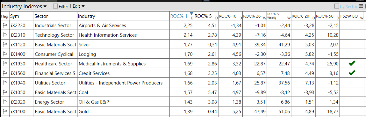The width and height of the screenshot is (366, 117).
Task: Select the Coal iX1050 symbol cell
Action: (21, 92)
